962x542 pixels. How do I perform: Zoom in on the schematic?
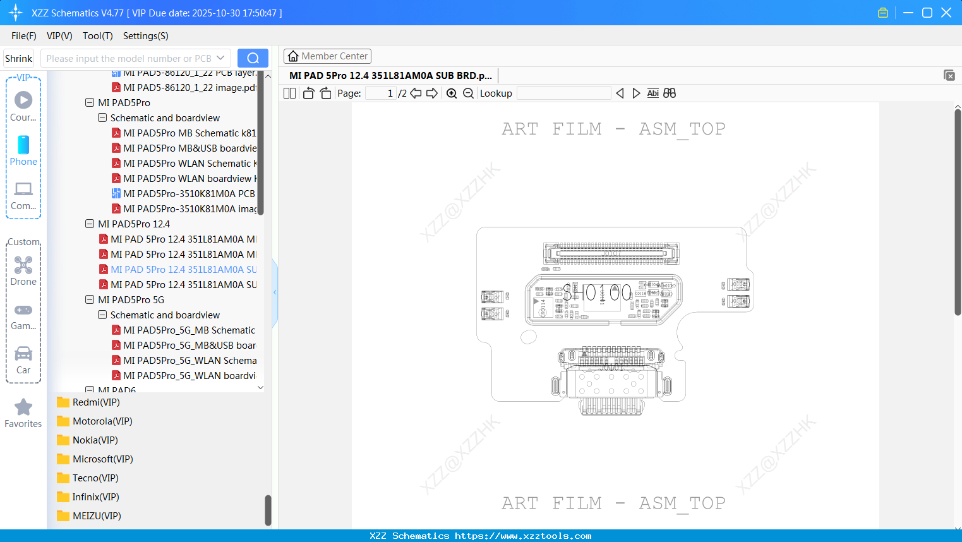tap(452, 93)
